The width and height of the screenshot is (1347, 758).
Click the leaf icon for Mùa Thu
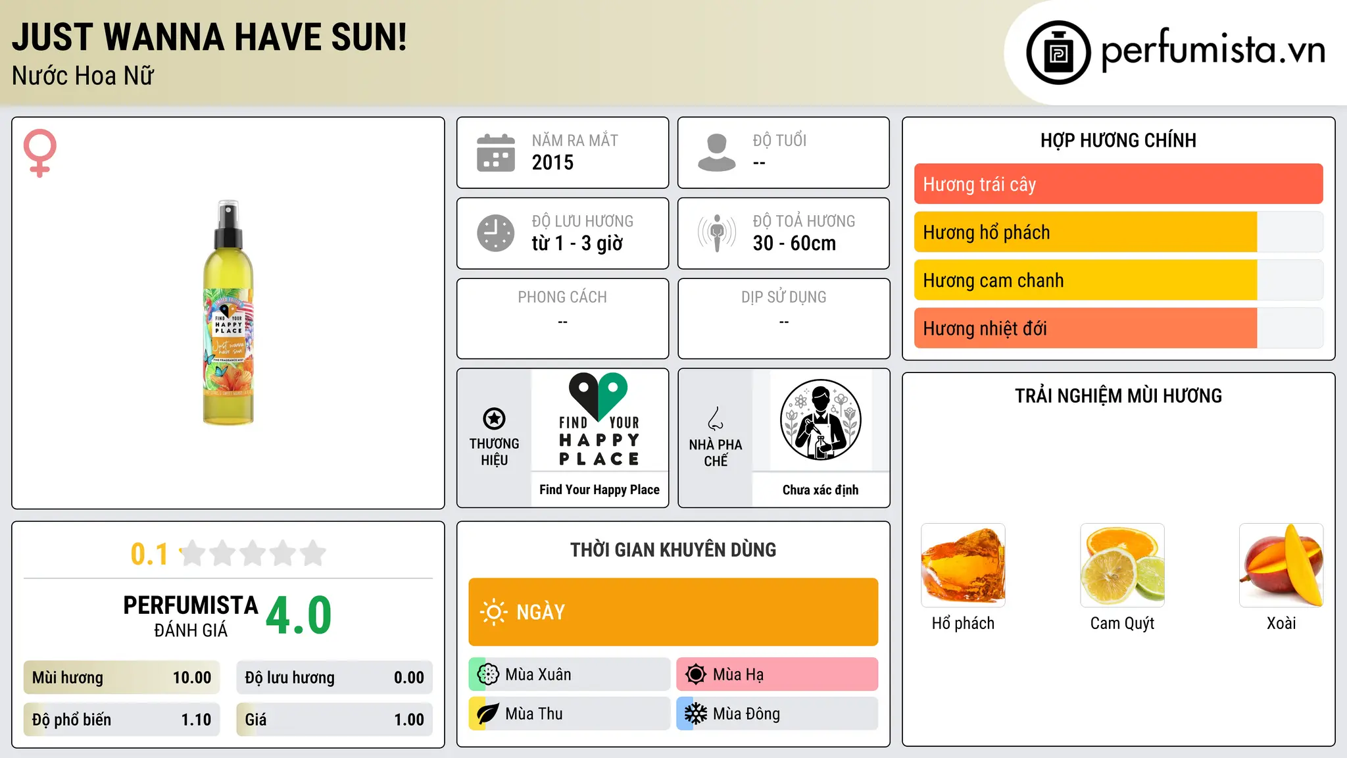[488, 714]
